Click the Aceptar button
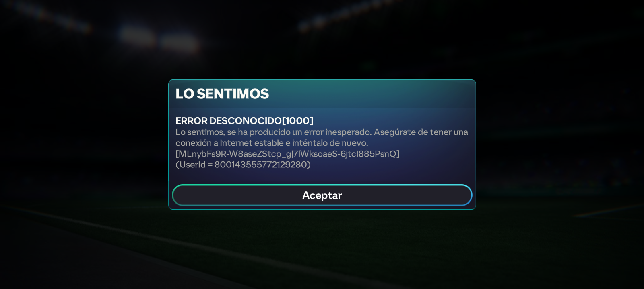 click(x=322, y=195)
